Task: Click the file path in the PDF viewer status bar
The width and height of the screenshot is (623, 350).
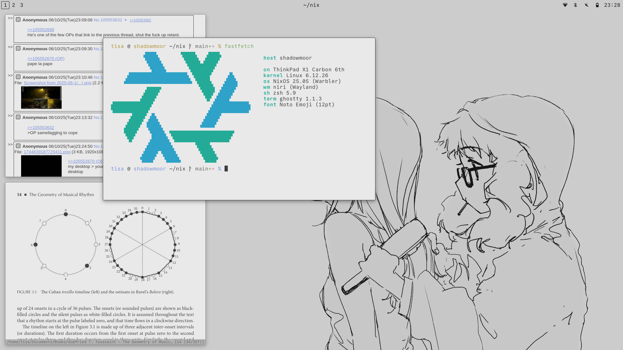Action: (x=90, y=342)
